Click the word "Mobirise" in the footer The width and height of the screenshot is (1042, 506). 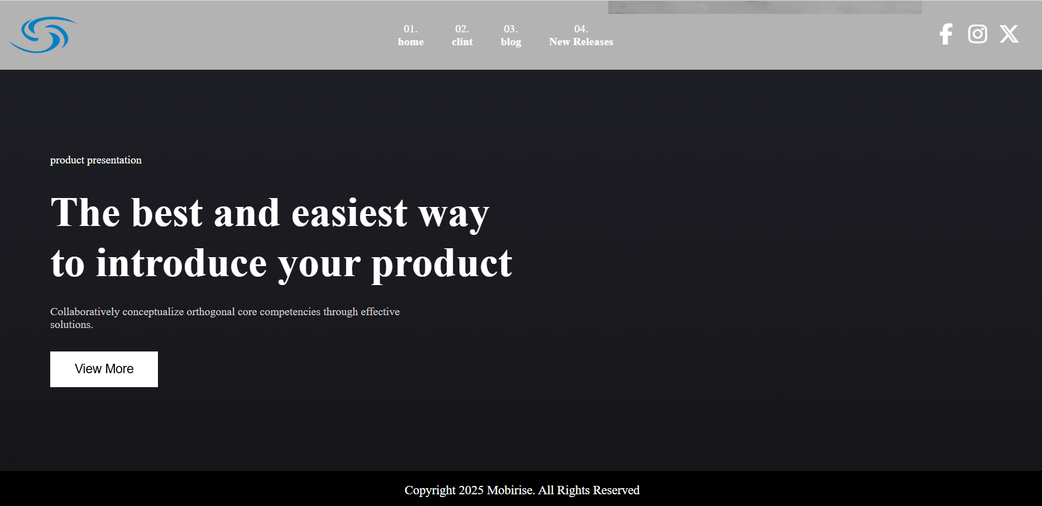click(x=511, y=490)
